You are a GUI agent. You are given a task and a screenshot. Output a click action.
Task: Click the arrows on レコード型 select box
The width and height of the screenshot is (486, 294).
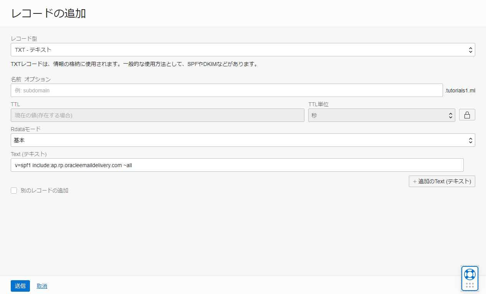(x=470, y=50)
